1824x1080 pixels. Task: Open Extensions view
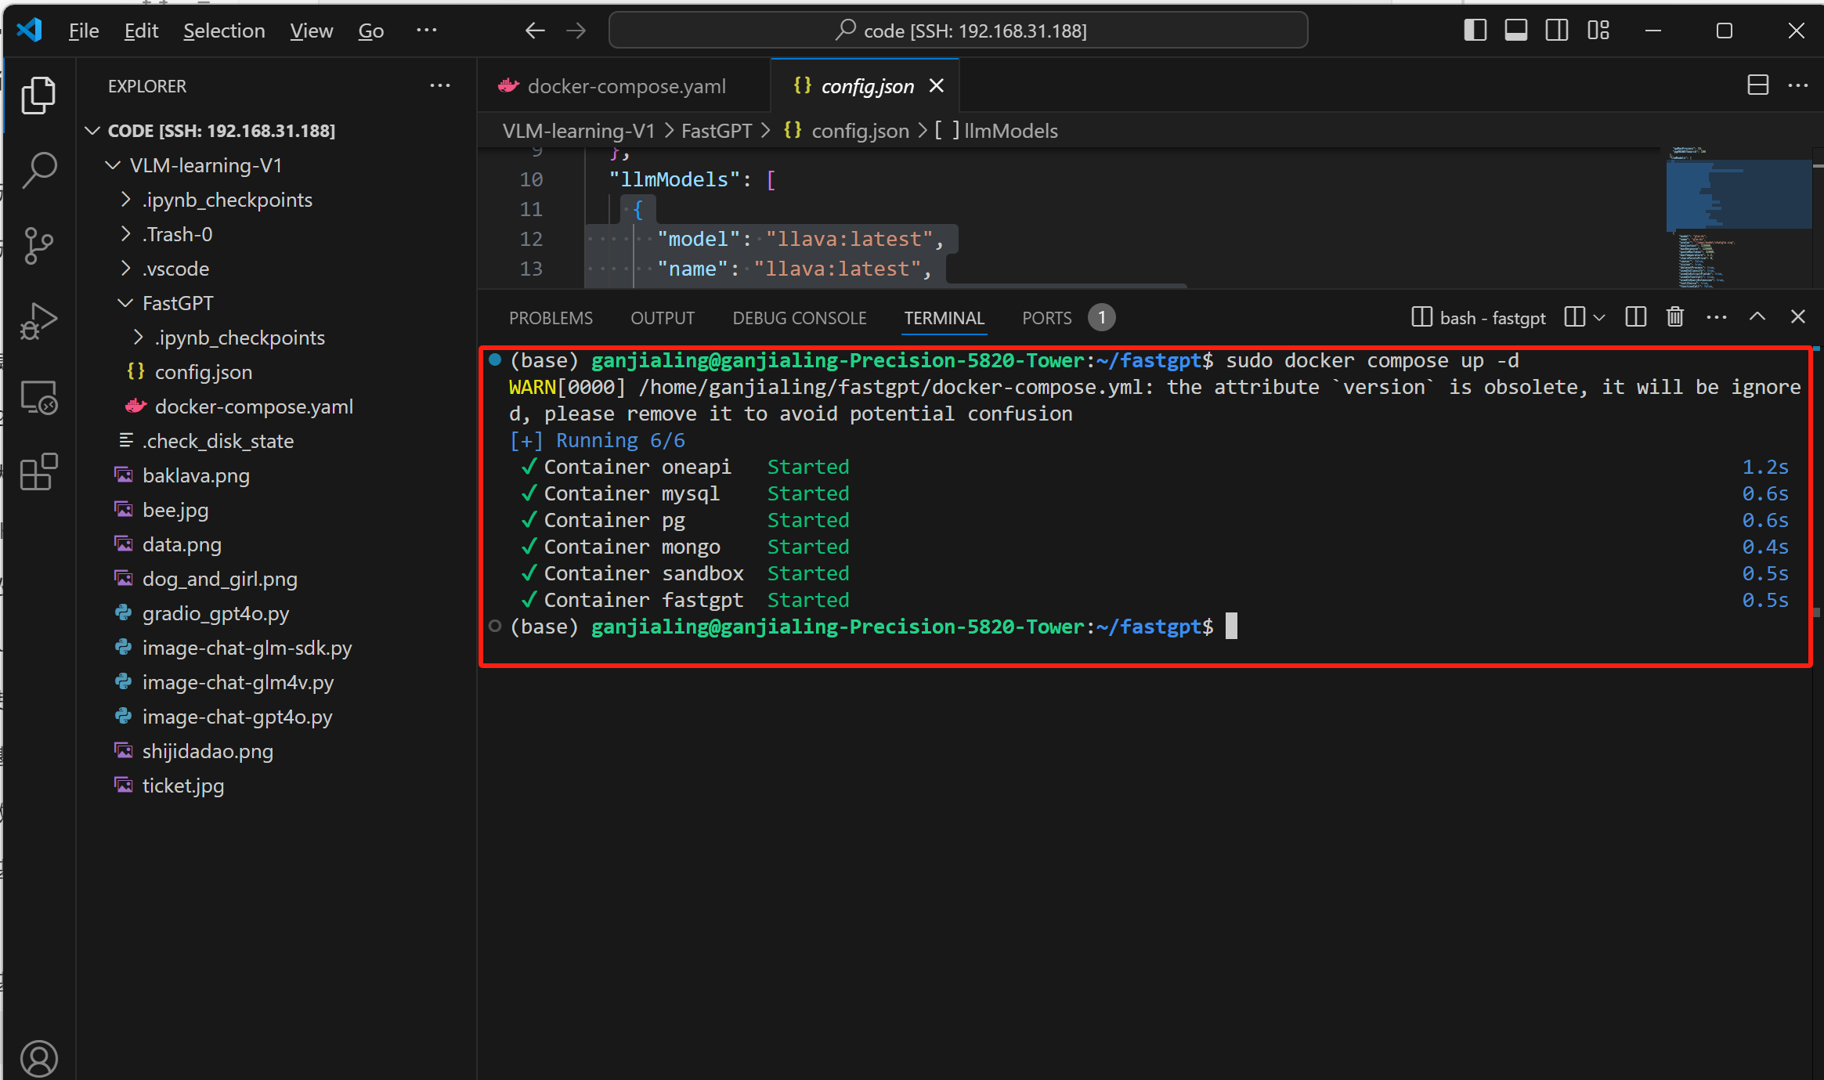pos(39,471)
